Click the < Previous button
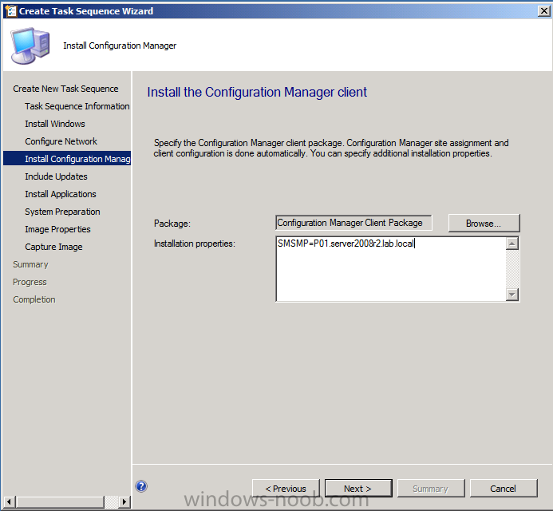This screenshot has width=553, height=511. [x=286, y=489]
